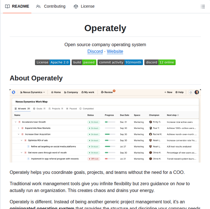Screen dimensions: 210x209
Task: Switch to the License tab
Action: [x=84, y=6]
